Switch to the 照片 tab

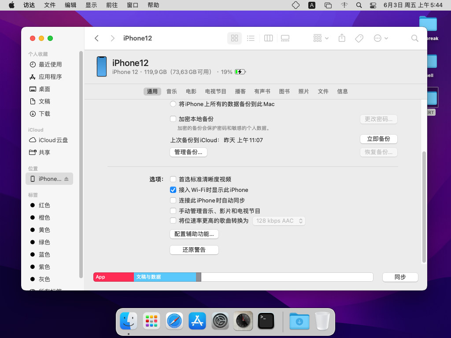[303, 92]
